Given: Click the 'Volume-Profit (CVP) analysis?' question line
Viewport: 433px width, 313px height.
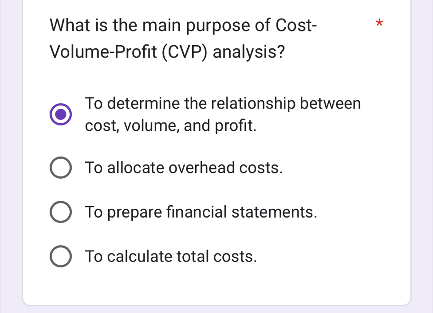Looking at the screenshot, I should [167, 52].
